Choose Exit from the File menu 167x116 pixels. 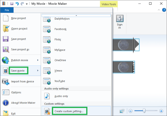point(13,114)
